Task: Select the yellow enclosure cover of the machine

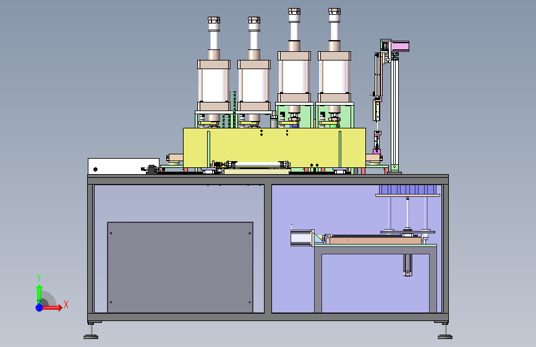Action: point(274,148)
